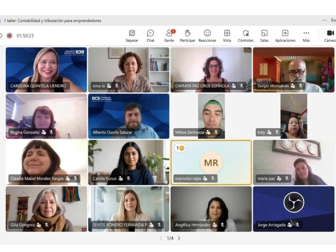Open title bar ellipsis menu
The height and width of the screenshot is (252, 336).
tap(325, 20)
